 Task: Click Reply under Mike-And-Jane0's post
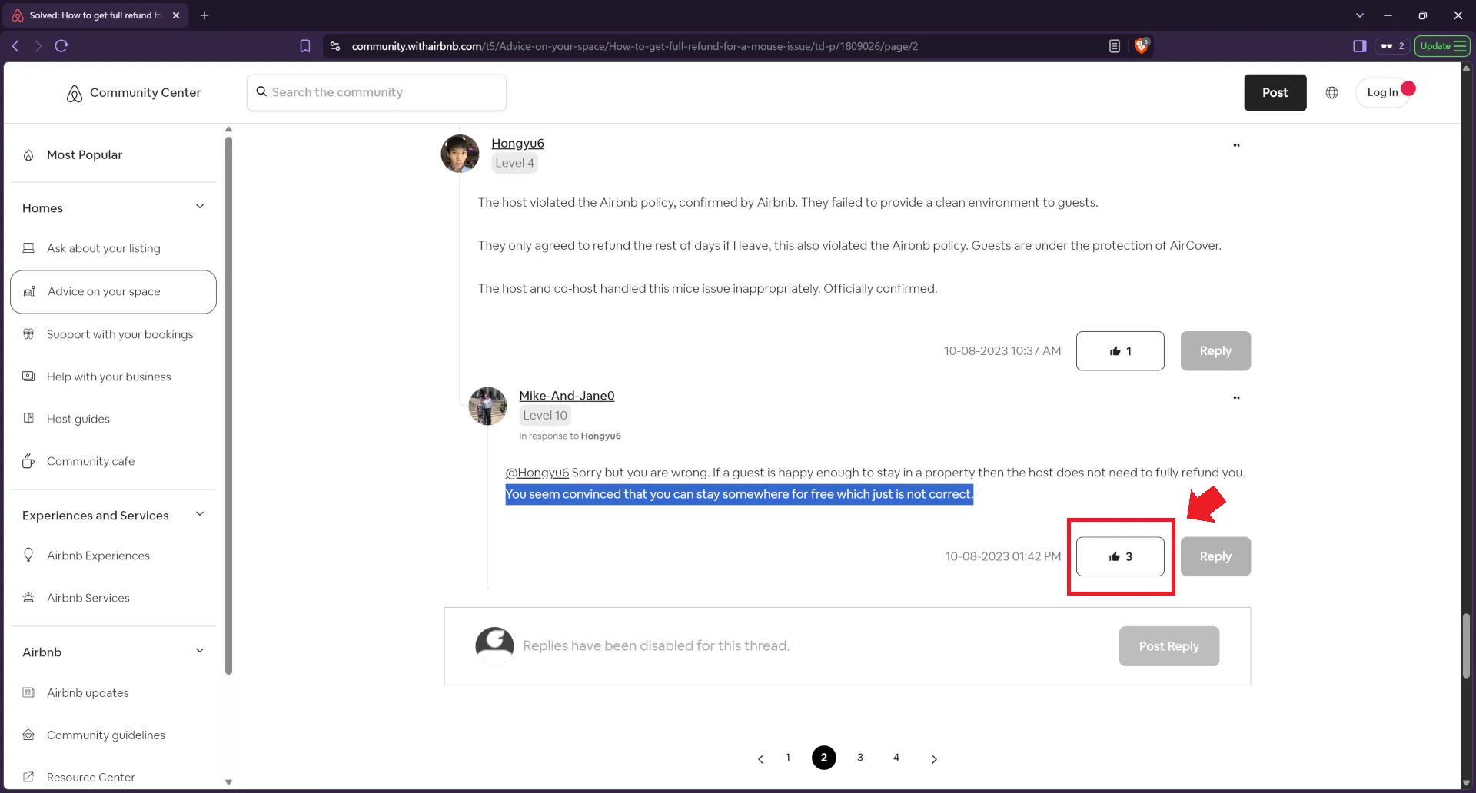pos(1215,556)
